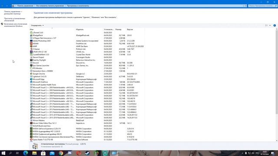
Task: Open the help icon in the toolbar
Action: pyautogui.click(x=275, y=26)
